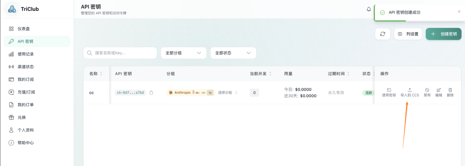Image resolution: width=465 pixels, height=166 pixels.
Task: Click 导入到 CCS upload icon
Action: coord(410,90)
